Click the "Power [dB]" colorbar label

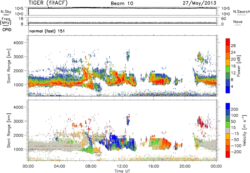[239, 66]
